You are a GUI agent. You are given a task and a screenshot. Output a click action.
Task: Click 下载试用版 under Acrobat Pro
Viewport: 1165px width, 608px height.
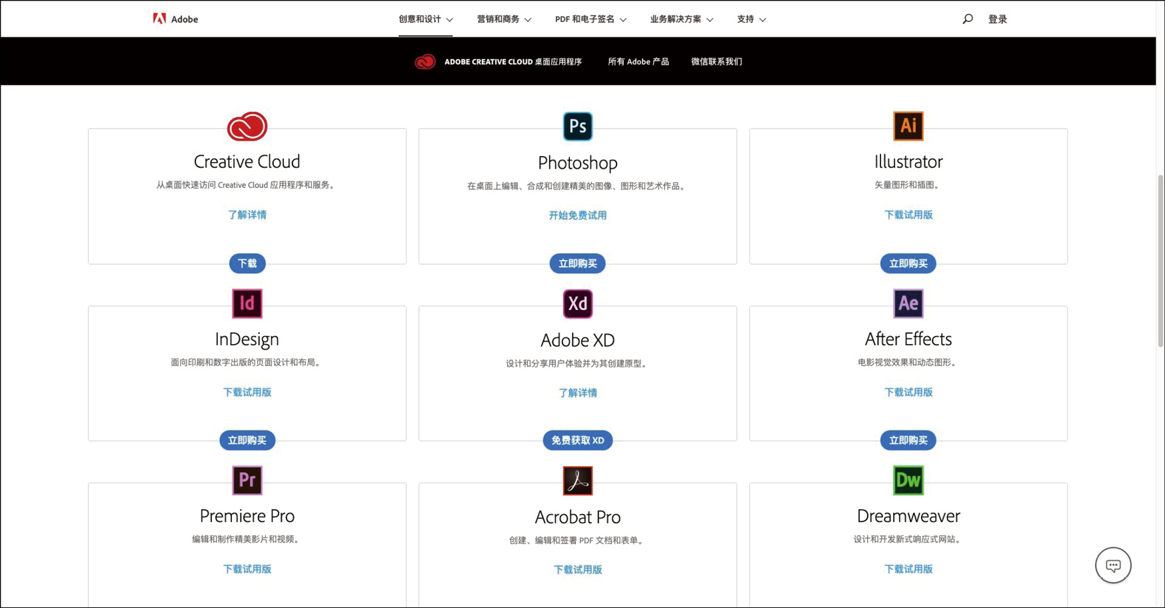[578, 569]
